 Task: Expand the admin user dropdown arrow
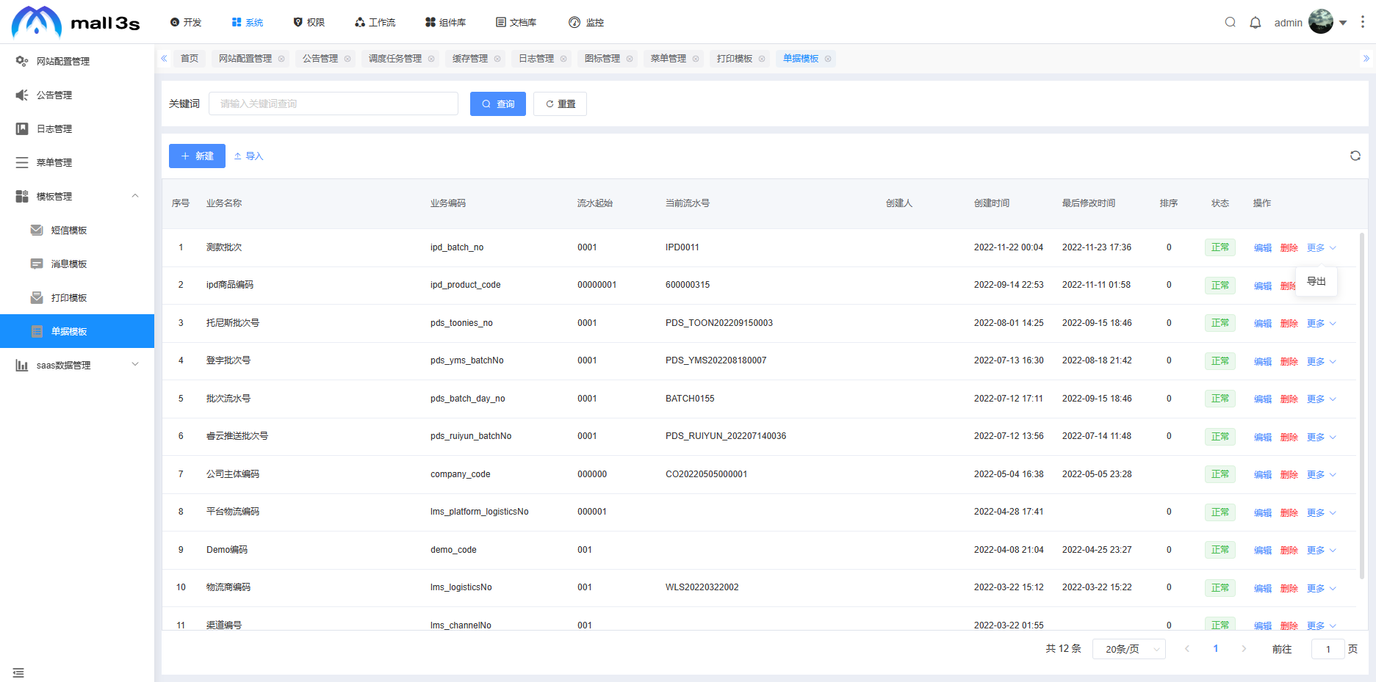coord(1343,23)
